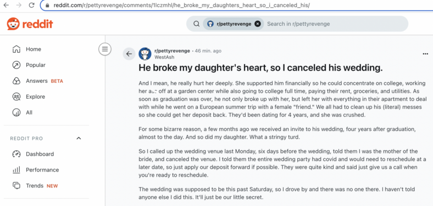
Task: Reload the page in the browser
Action: [31, 5]
